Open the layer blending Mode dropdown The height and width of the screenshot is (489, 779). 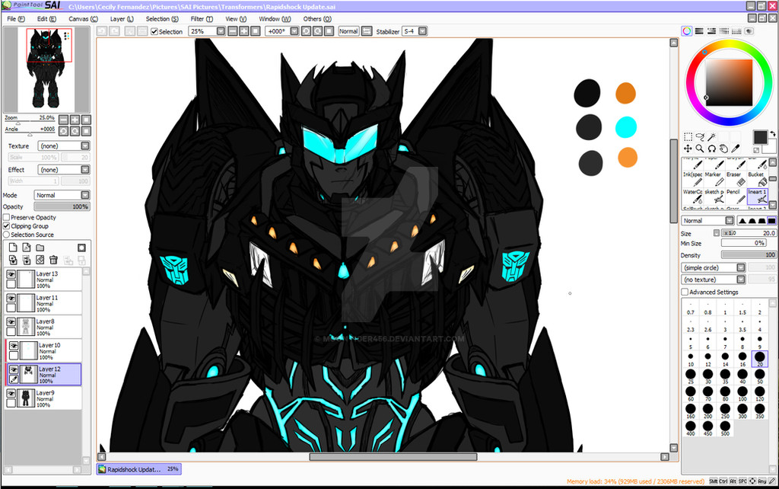click(62, 195)
